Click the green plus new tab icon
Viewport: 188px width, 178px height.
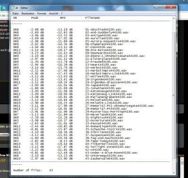[x=4, y=8]
